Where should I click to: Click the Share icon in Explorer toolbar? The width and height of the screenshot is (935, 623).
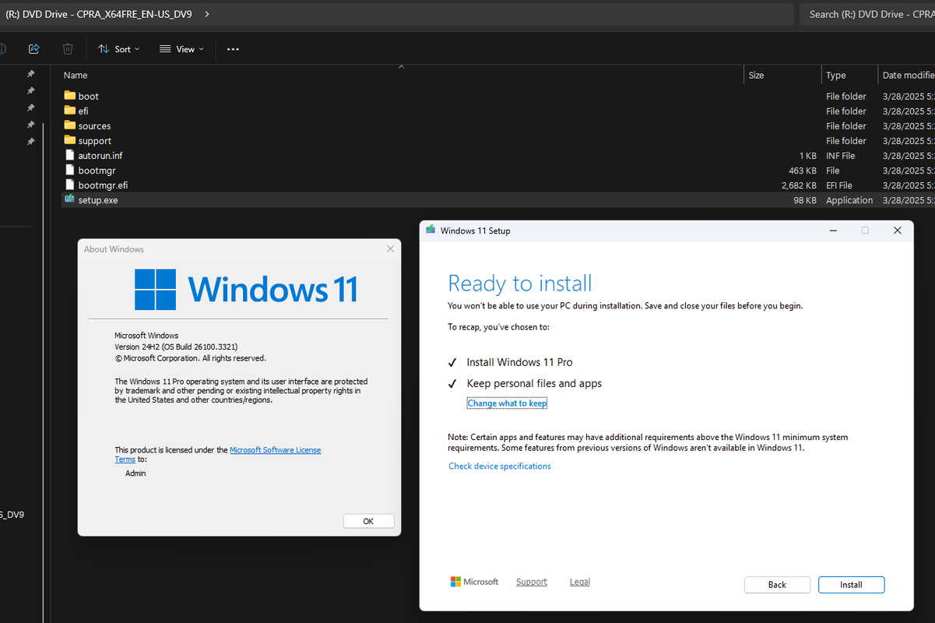pos(34,49)
